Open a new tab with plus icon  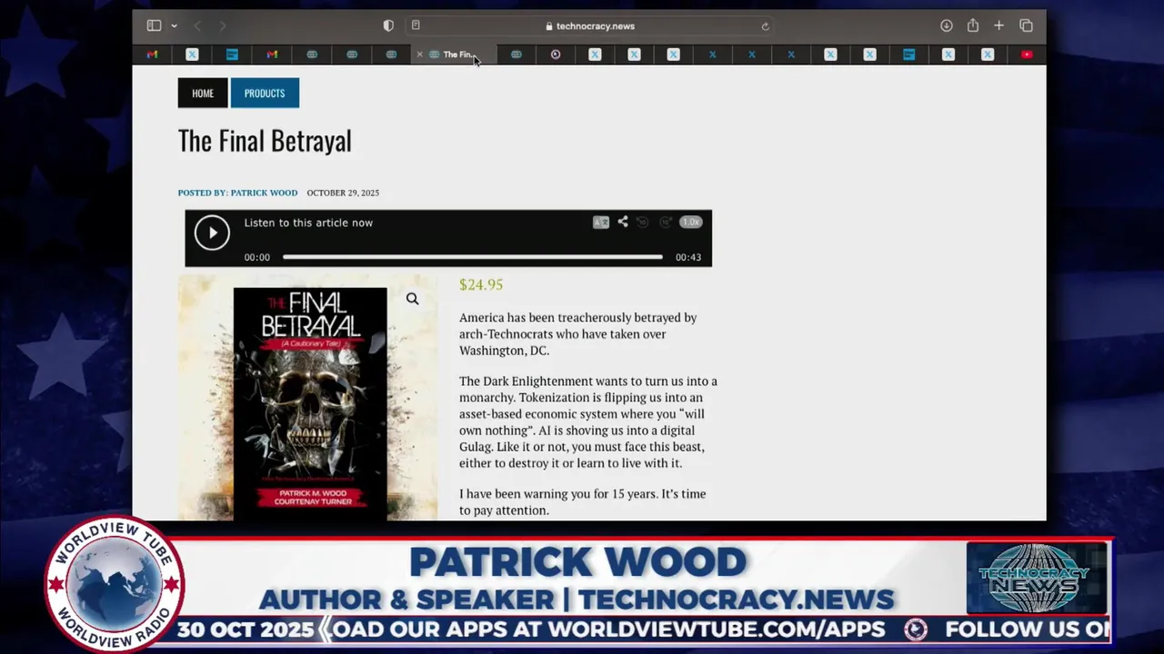click(x=998, y=25)
